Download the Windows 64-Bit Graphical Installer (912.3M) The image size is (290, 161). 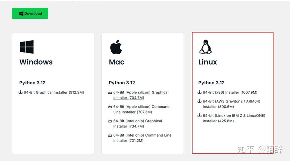coord(54,92)
